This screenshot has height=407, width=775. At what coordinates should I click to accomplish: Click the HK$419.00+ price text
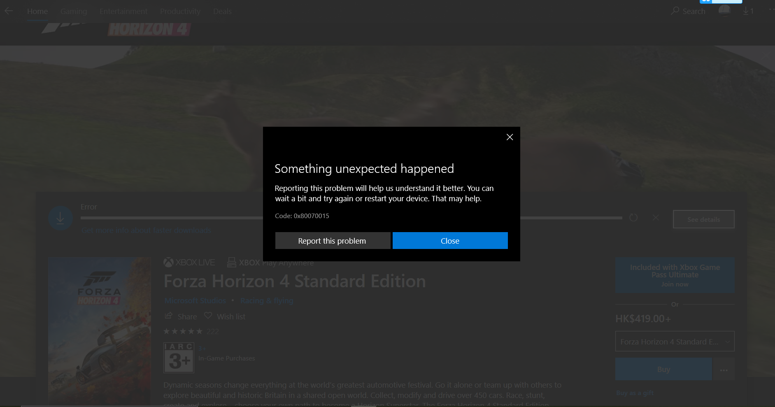tap(643, 319)
